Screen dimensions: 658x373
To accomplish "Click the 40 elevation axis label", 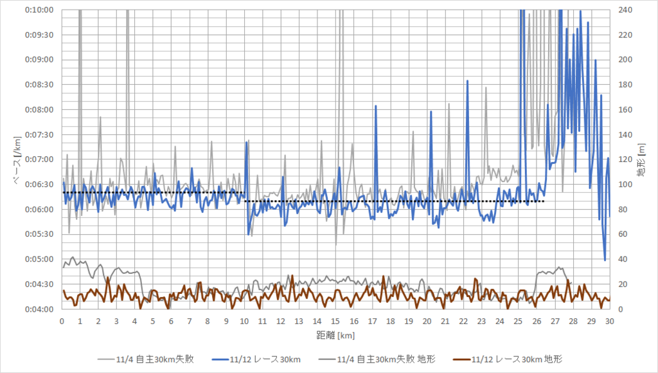I will coord(623,259).
